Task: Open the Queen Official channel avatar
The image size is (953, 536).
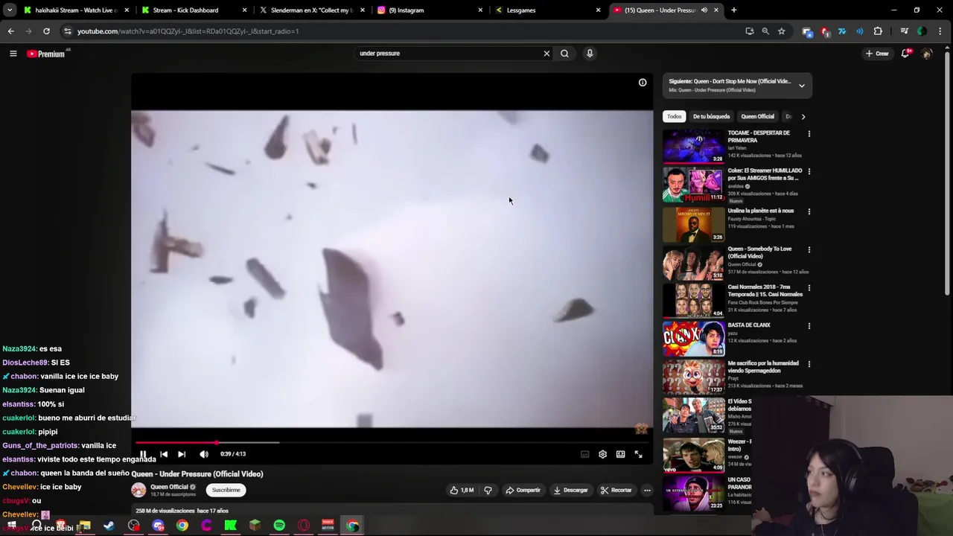Action: click(x=138, y=490)
